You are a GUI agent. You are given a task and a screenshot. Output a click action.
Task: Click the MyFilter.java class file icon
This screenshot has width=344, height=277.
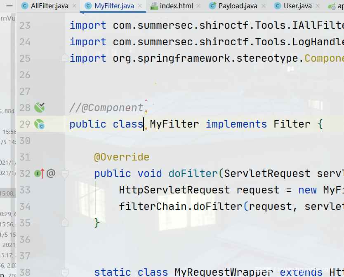88,6
